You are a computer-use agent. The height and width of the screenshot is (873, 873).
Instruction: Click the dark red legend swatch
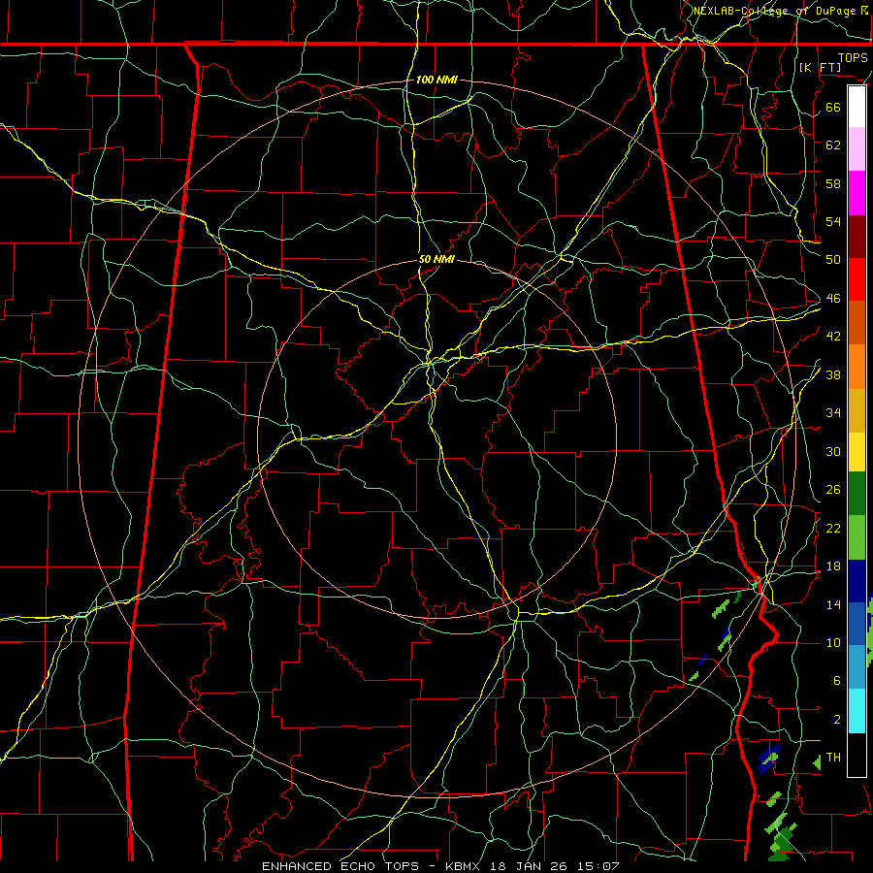[x=857, y=237]
